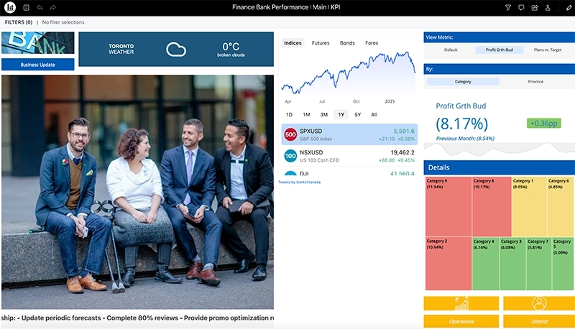Click the Category 7 treemap tile
575x329 pixels.
[539, 264]
